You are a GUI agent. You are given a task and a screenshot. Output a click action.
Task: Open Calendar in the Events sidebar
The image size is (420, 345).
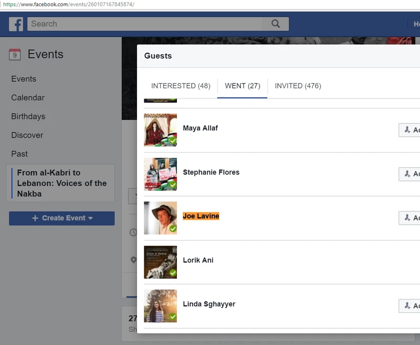pyautogui.click(x=28, y=98)
